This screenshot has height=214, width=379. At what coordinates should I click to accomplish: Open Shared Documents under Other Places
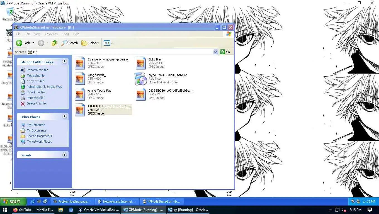39,136
